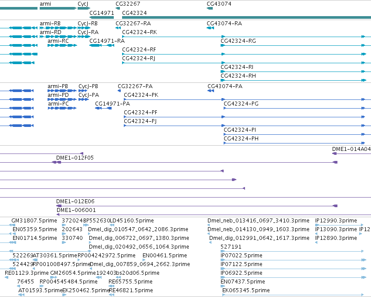
Task: Click Dmel_dig_006722_0697_1380.3prime label
Action: coord(139,238)
